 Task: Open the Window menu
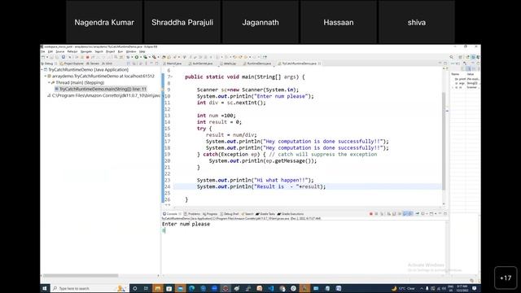(131, 52)
